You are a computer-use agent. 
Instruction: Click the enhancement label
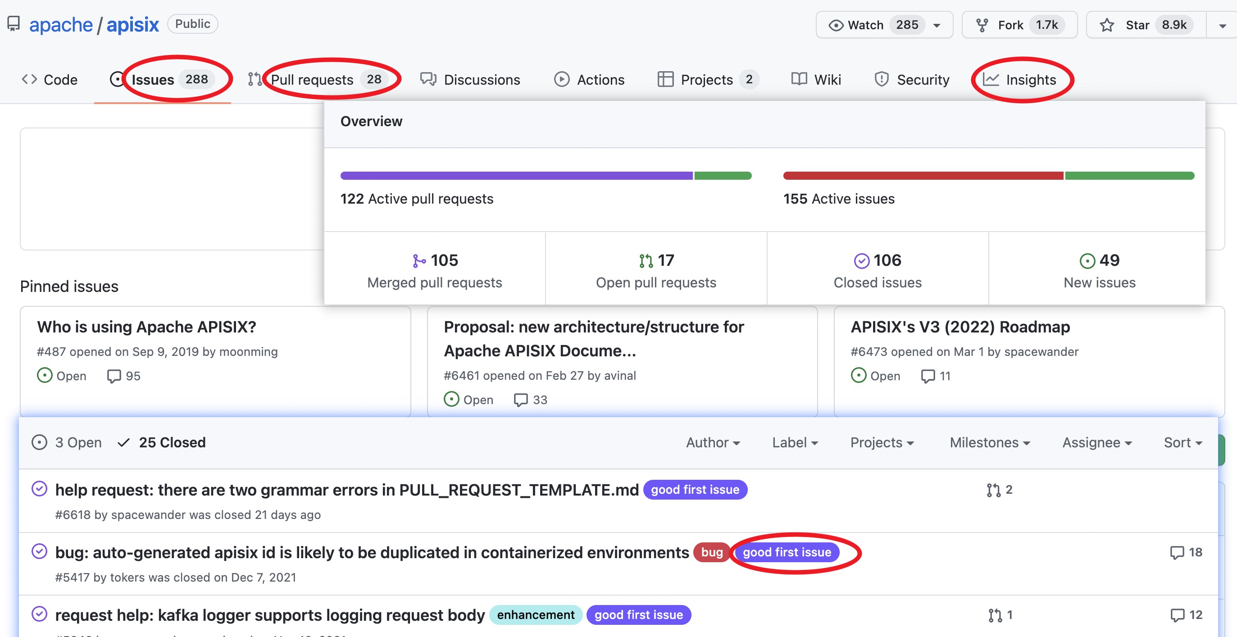click(x=536, y=614)
